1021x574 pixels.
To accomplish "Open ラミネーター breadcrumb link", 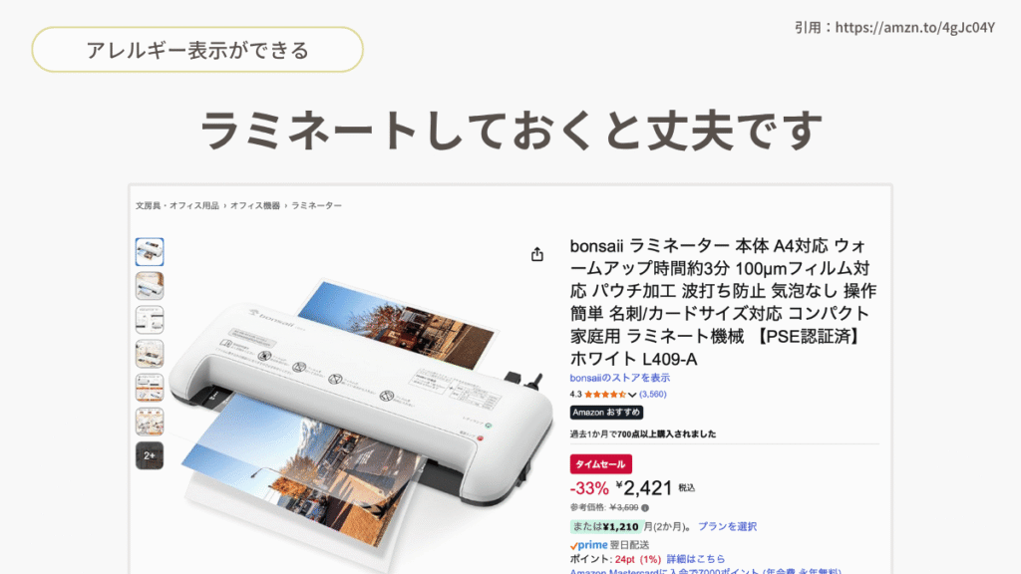I will (316, 205).
